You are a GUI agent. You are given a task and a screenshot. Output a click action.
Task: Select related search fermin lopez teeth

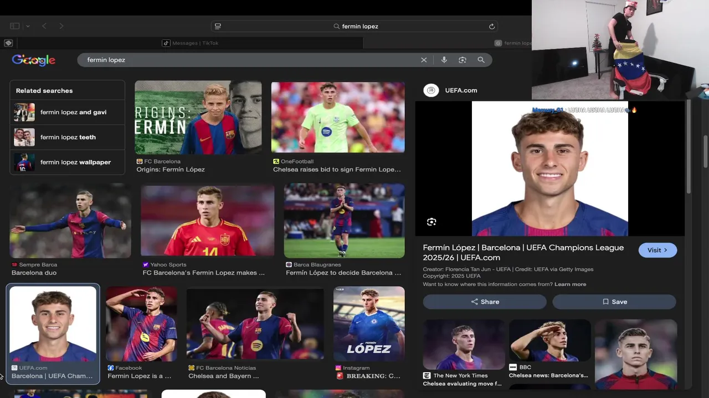click(68, 137)
